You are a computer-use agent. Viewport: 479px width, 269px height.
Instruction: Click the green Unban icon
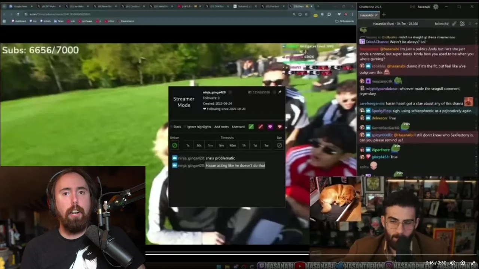[174, 145]
